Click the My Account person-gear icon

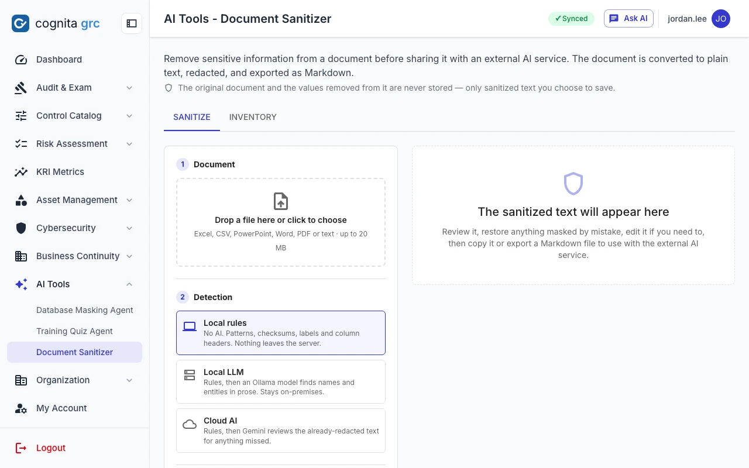point(21,408)
